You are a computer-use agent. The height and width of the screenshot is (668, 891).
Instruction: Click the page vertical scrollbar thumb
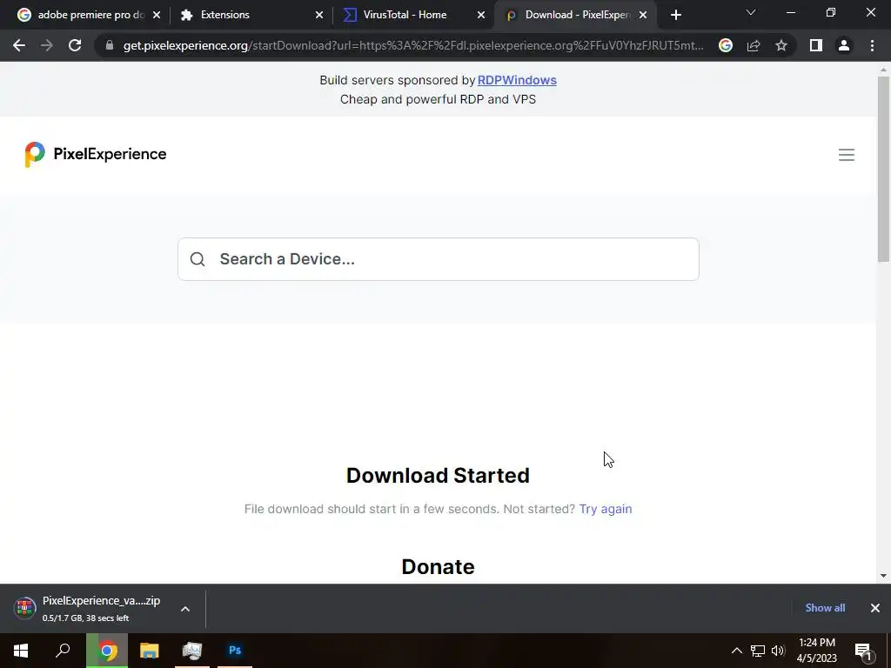point(883,169)
